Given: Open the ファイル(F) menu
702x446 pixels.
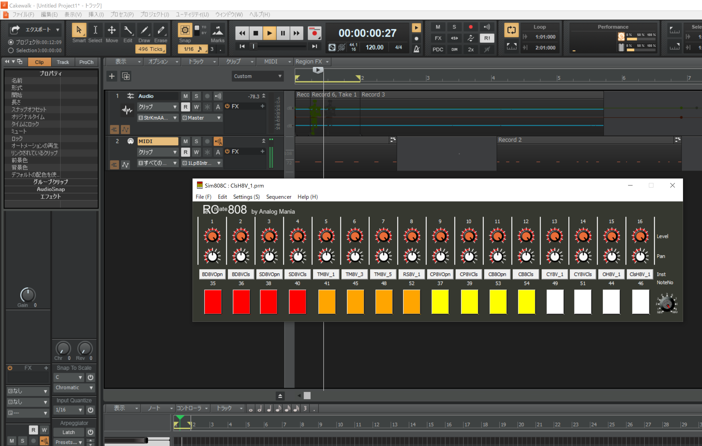Looking at the screenshot, I should point(23,14).
